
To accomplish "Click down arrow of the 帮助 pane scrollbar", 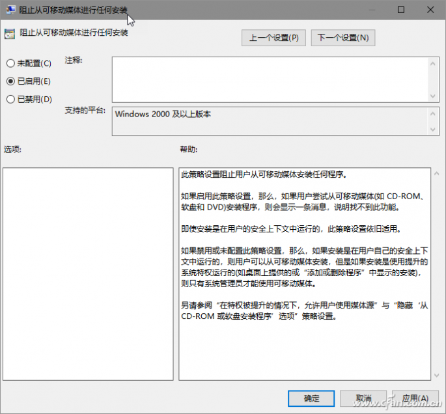I will [x=437, y=376].
